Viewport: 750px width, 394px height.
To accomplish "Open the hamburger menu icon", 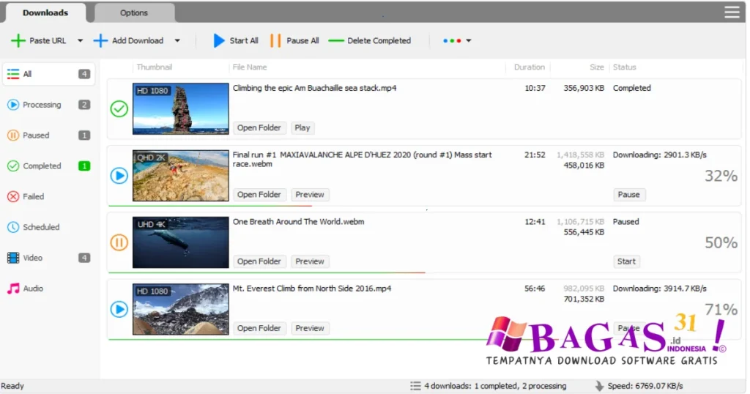I will click(x=732, y=12).
